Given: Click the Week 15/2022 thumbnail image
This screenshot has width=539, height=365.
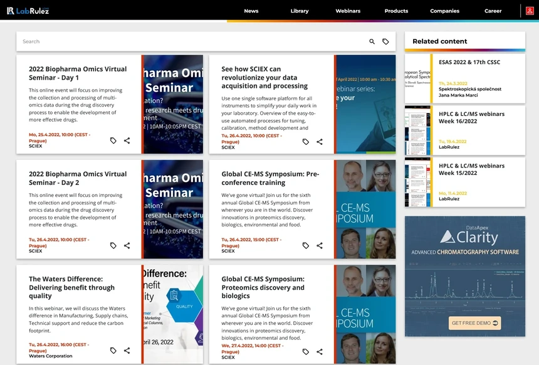Looking at the screenshot, I should coord(417,182).
